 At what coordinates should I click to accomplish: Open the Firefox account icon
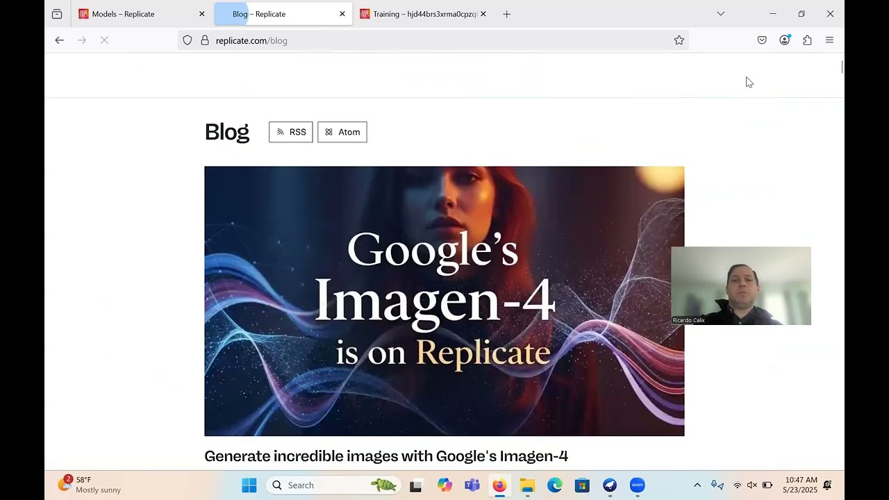pyautogui.click(x=785, y=40)
